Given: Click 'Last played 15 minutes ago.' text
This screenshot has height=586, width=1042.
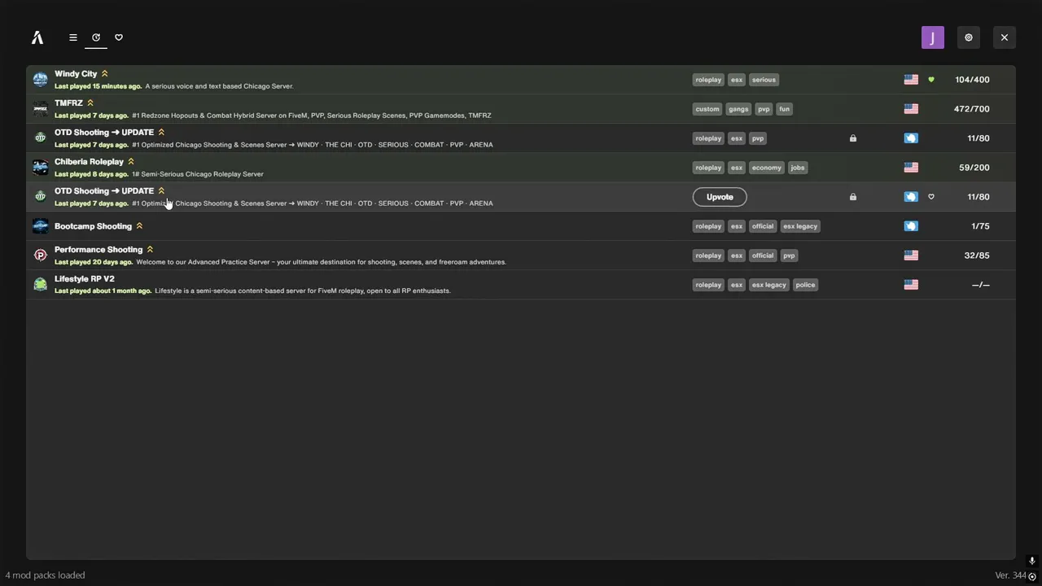Looking at the screenshot, I should pyautogui.click(x=98, y=86).
